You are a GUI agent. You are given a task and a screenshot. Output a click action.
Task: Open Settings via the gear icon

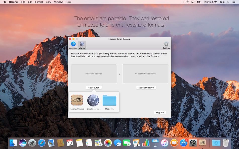click(166, 45)
